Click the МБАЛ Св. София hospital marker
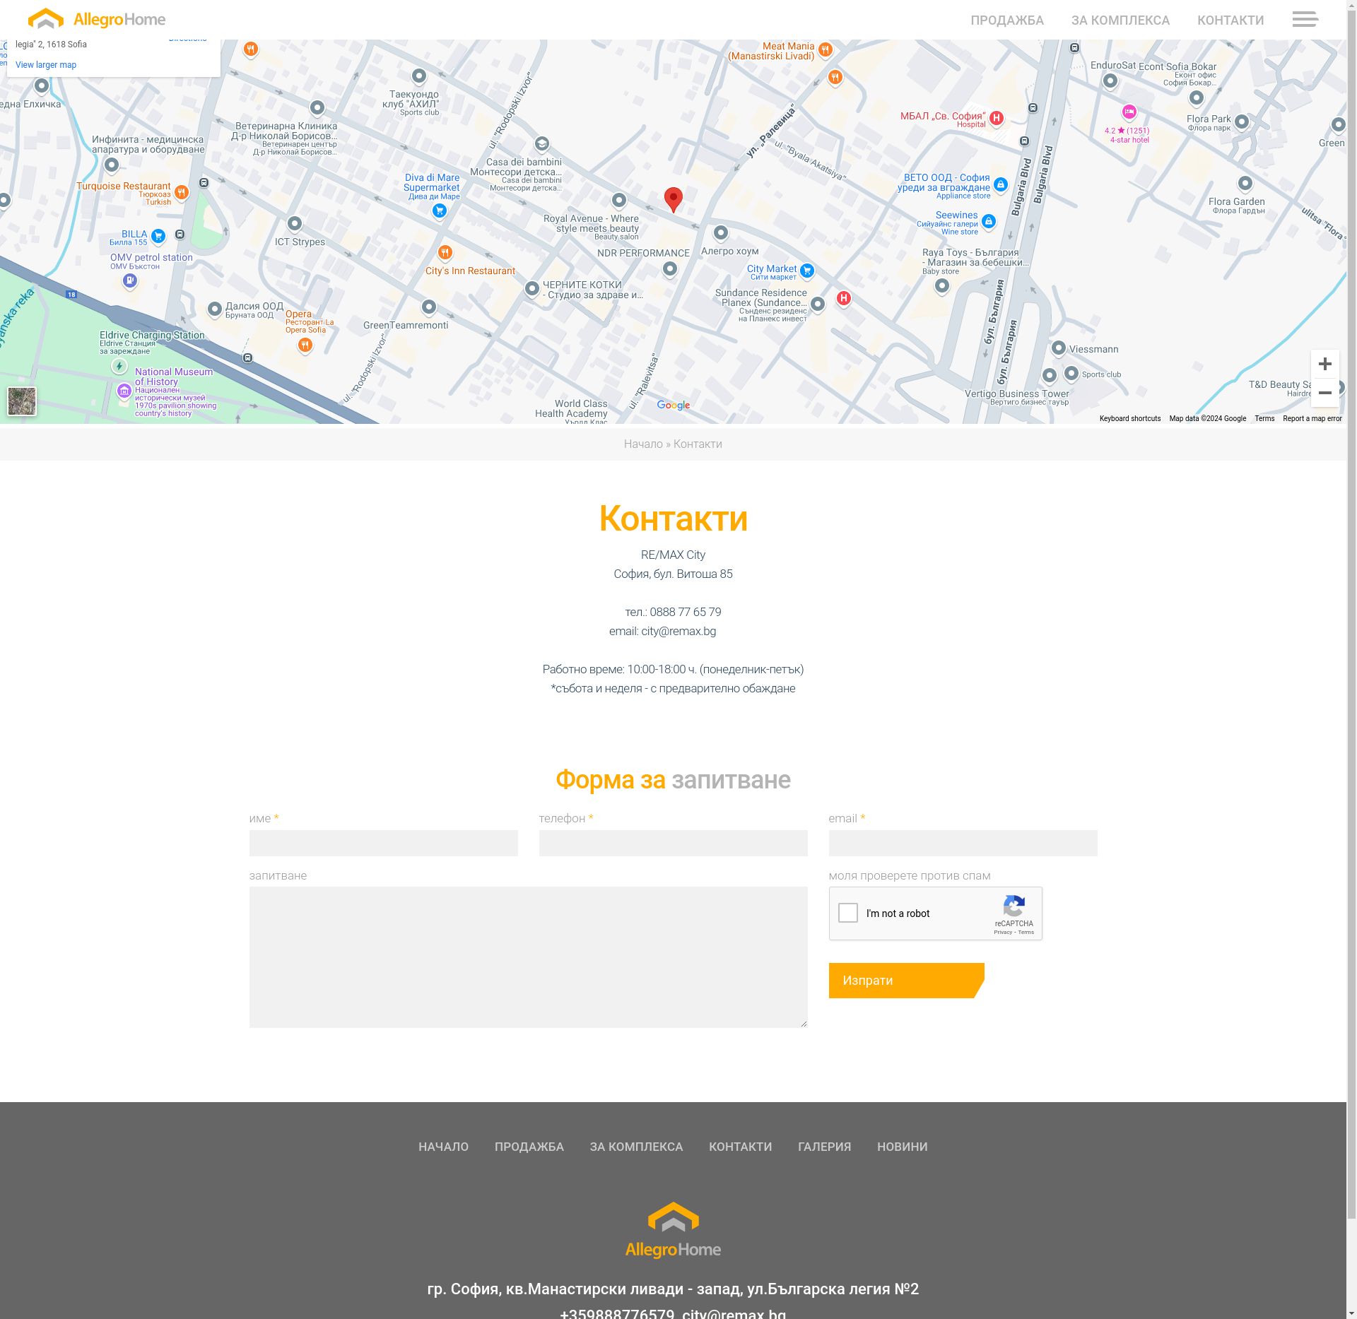This screenshot has width=1357, height=1319. (x=996, y=118)
